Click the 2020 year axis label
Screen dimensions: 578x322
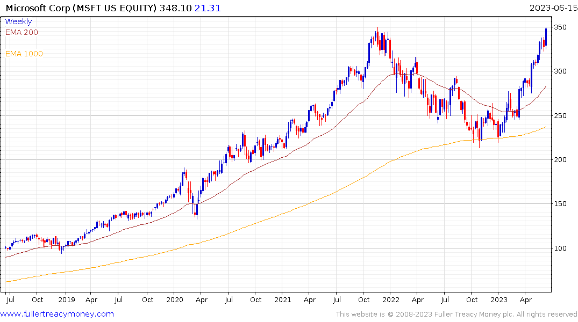(175, 299)
